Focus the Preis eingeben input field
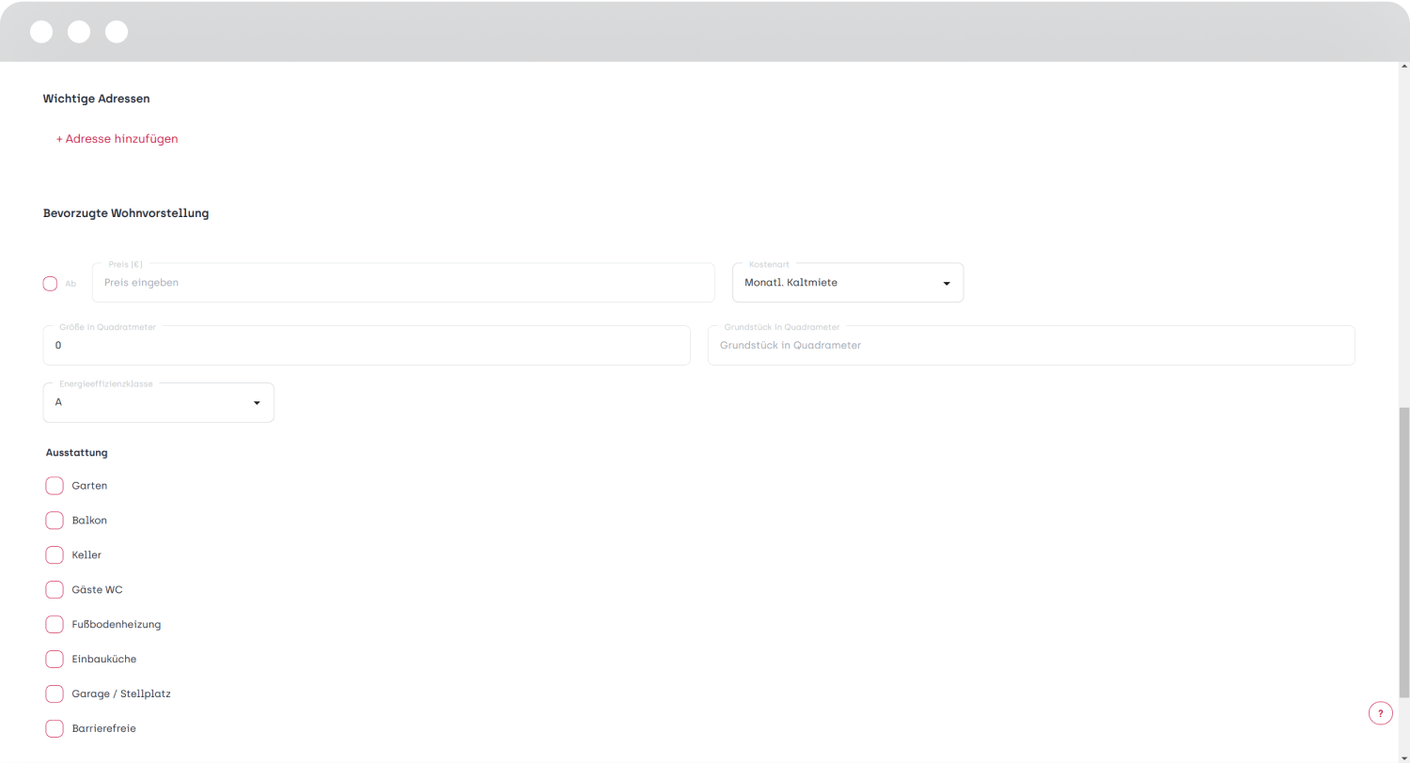 403,283
